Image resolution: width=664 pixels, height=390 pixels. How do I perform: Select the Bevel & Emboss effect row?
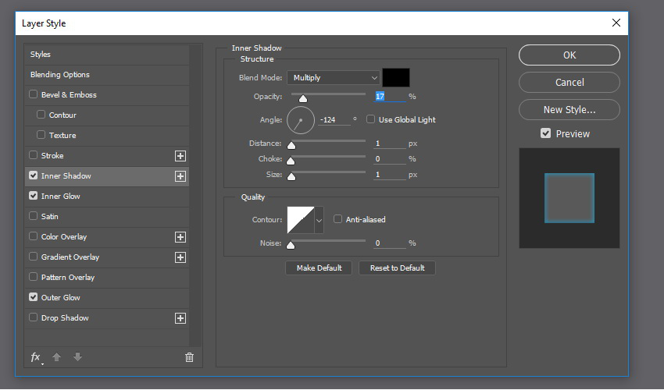pyautogui.click(x=107, y=95)
